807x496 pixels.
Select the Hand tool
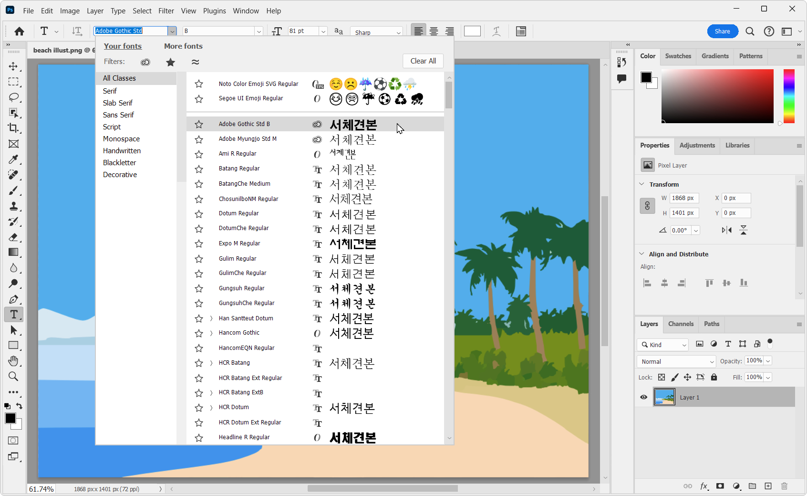(x=13, y=361)
